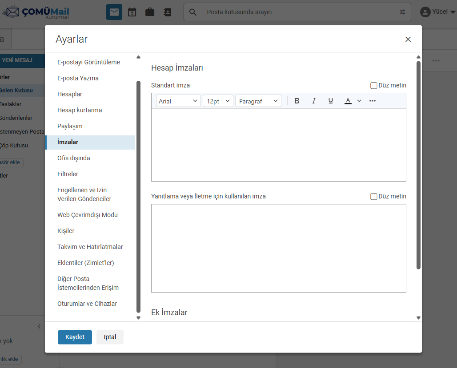Click the settings menu list scrollbar thumb

[x=138, y=197]
